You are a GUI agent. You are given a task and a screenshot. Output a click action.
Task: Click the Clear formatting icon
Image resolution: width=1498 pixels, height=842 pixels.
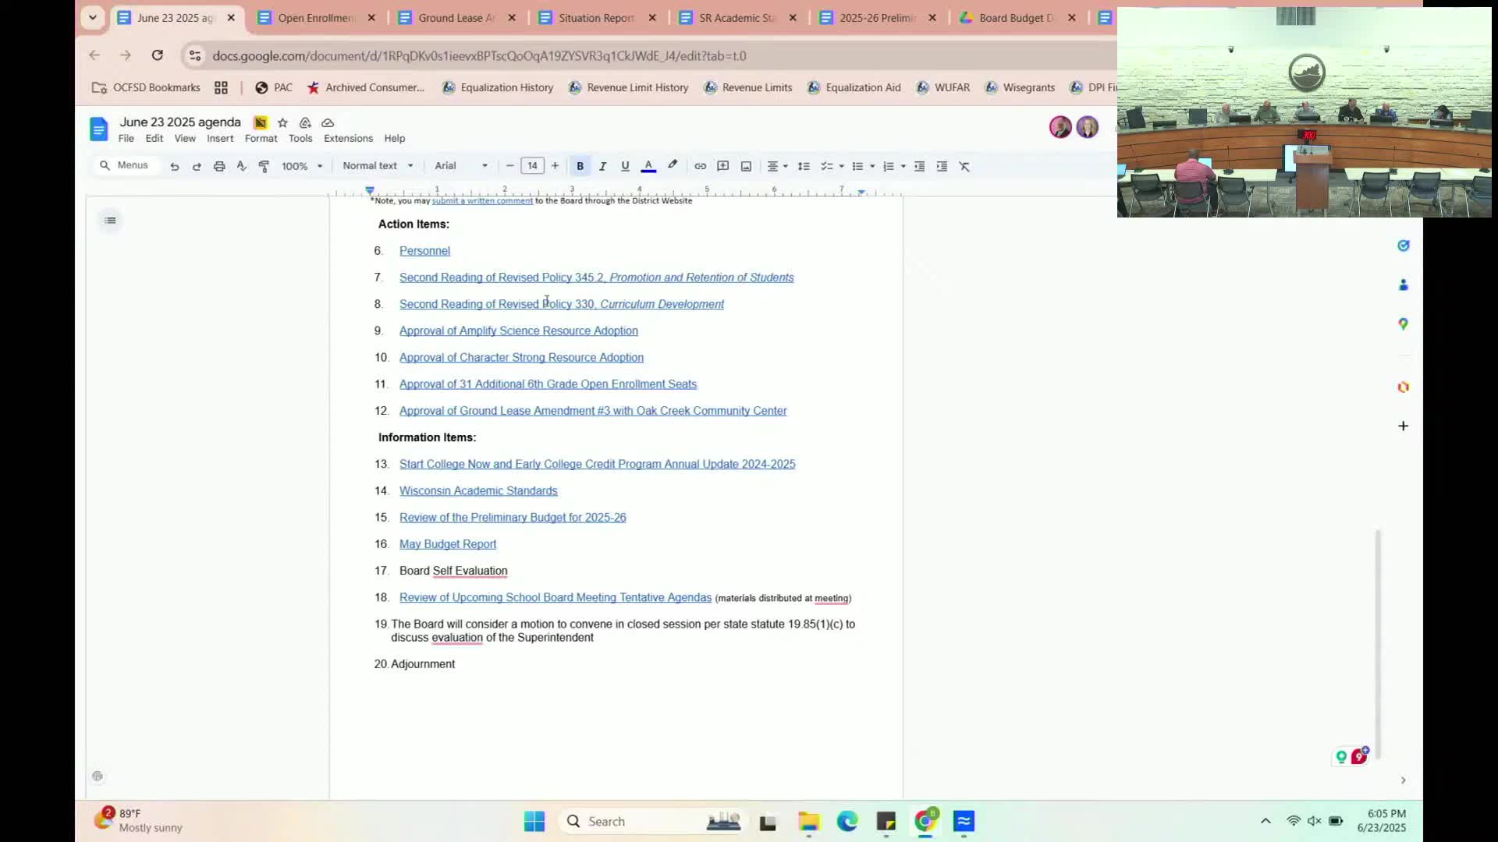[x=964, y=166]
